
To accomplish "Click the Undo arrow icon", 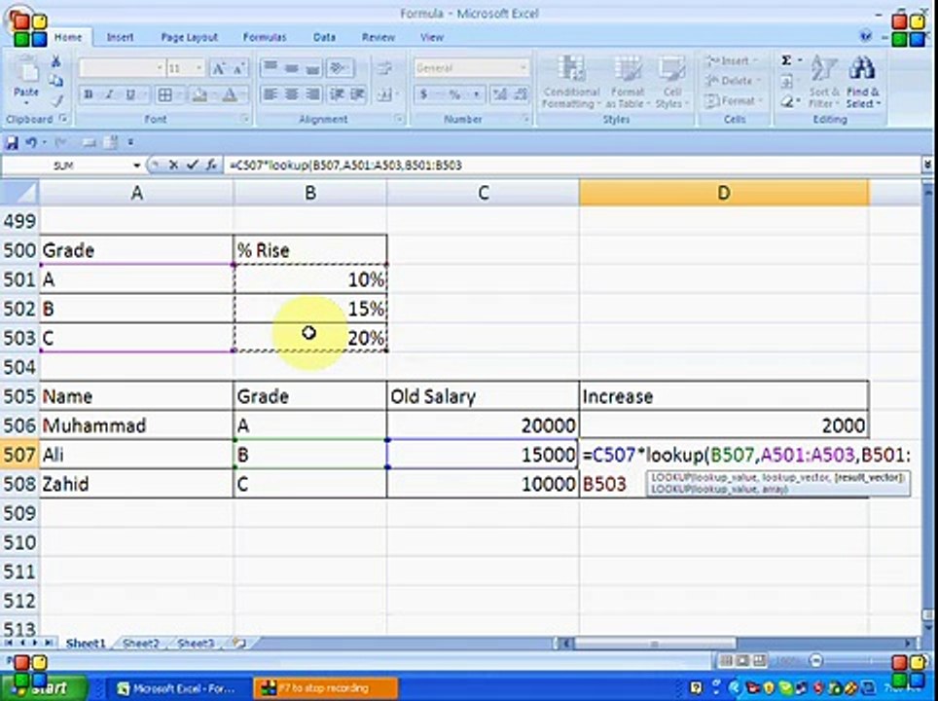I will (31, 143).
